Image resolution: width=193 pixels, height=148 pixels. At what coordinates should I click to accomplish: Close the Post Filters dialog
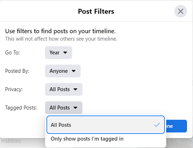[x=181, y=11]
